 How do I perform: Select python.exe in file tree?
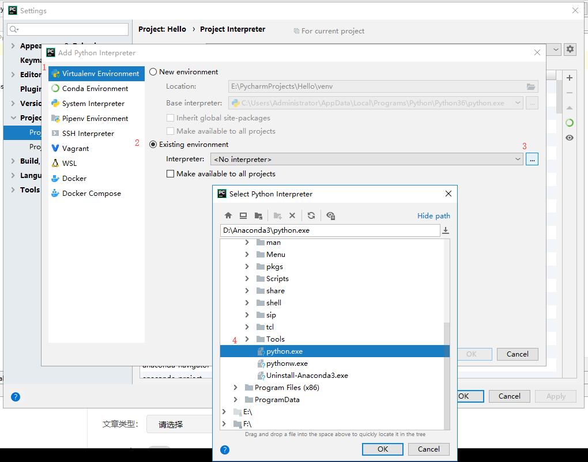click(334, 351)
